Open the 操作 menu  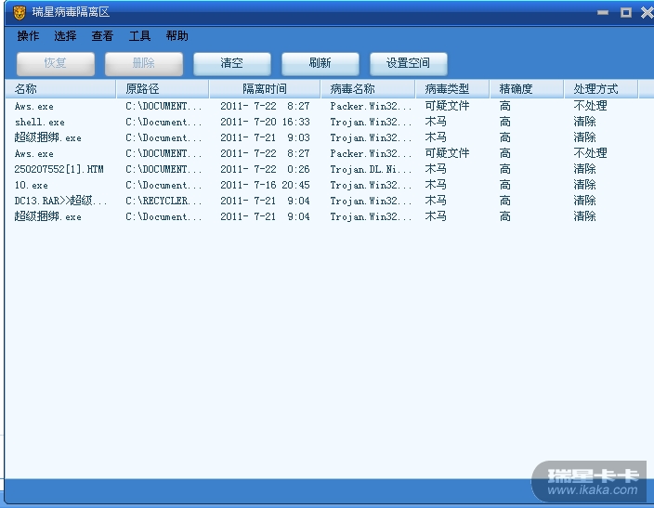pyautogui.click(x=28, y=36)
